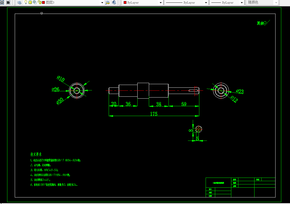The image size is (290, 204).
Task: Click requirement line 4 with GB/T1184-96H
Action: click(50, 175)
